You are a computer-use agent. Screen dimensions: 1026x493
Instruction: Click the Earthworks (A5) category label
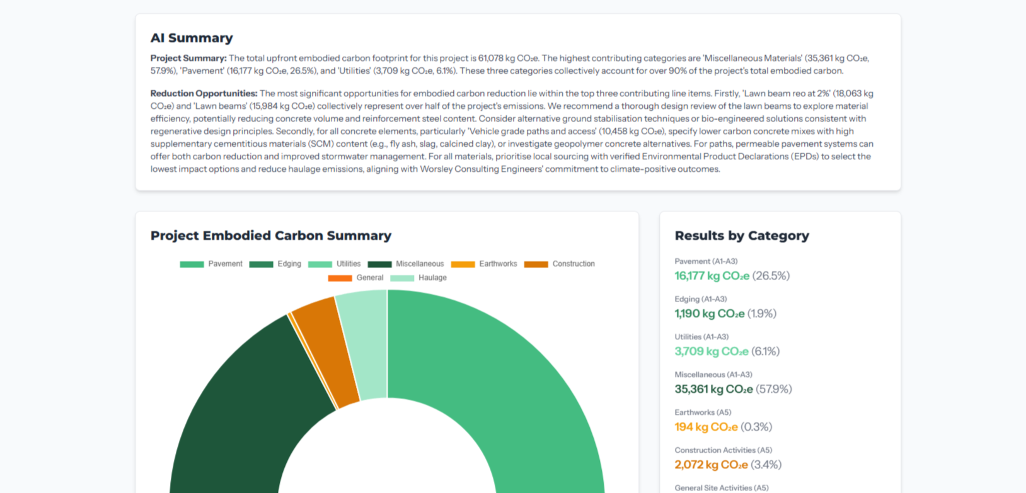click(703, 412)
